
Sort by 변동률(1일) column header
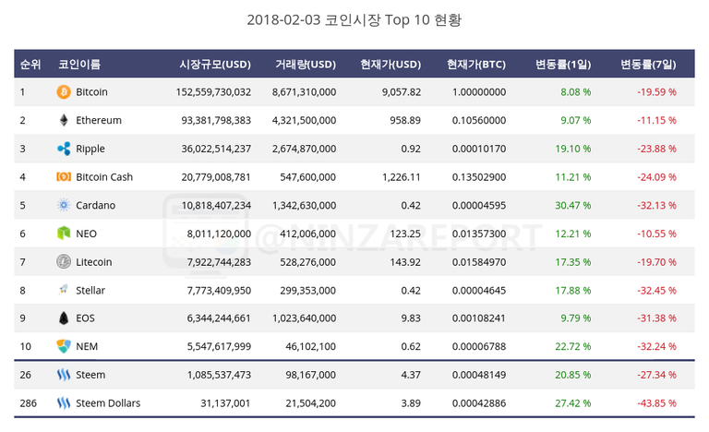pyautogui.click(x=563, y=65)
